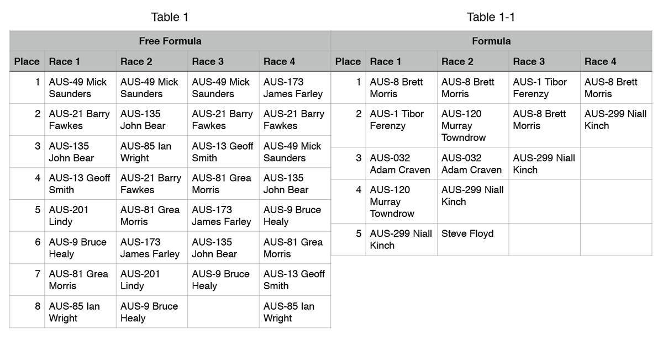Select Place header in Formula table
This screenshot has width=663, height=345.
click(x=348, y=61)
